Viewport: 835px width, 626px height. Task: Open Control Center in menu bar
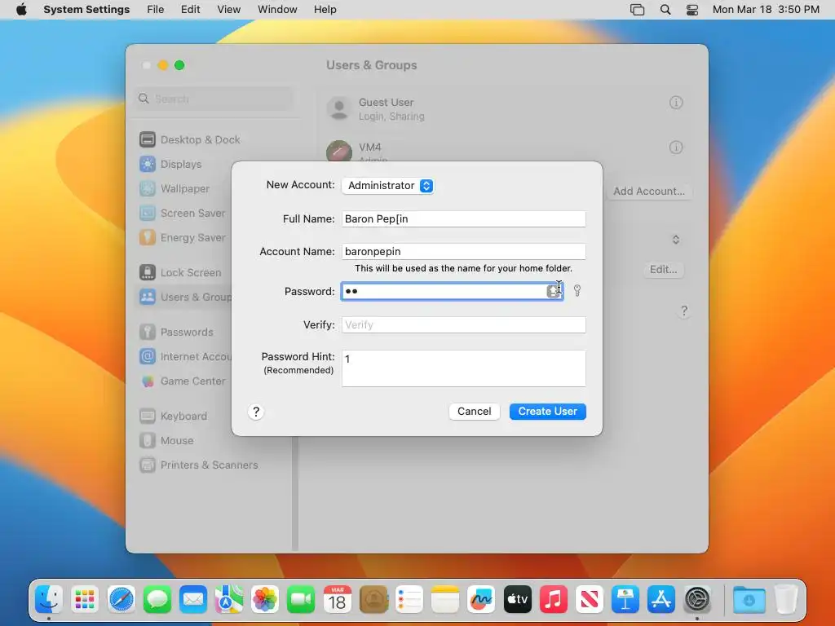[691, 10]
